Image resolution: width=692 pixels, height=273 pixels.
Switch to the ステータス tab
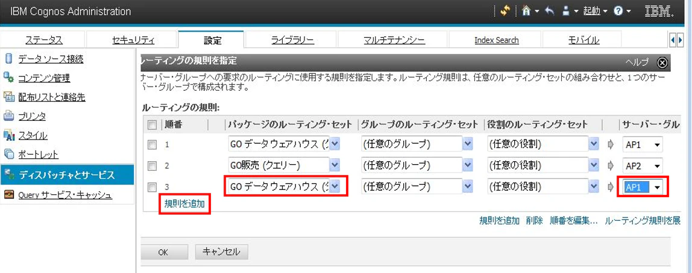43,40
